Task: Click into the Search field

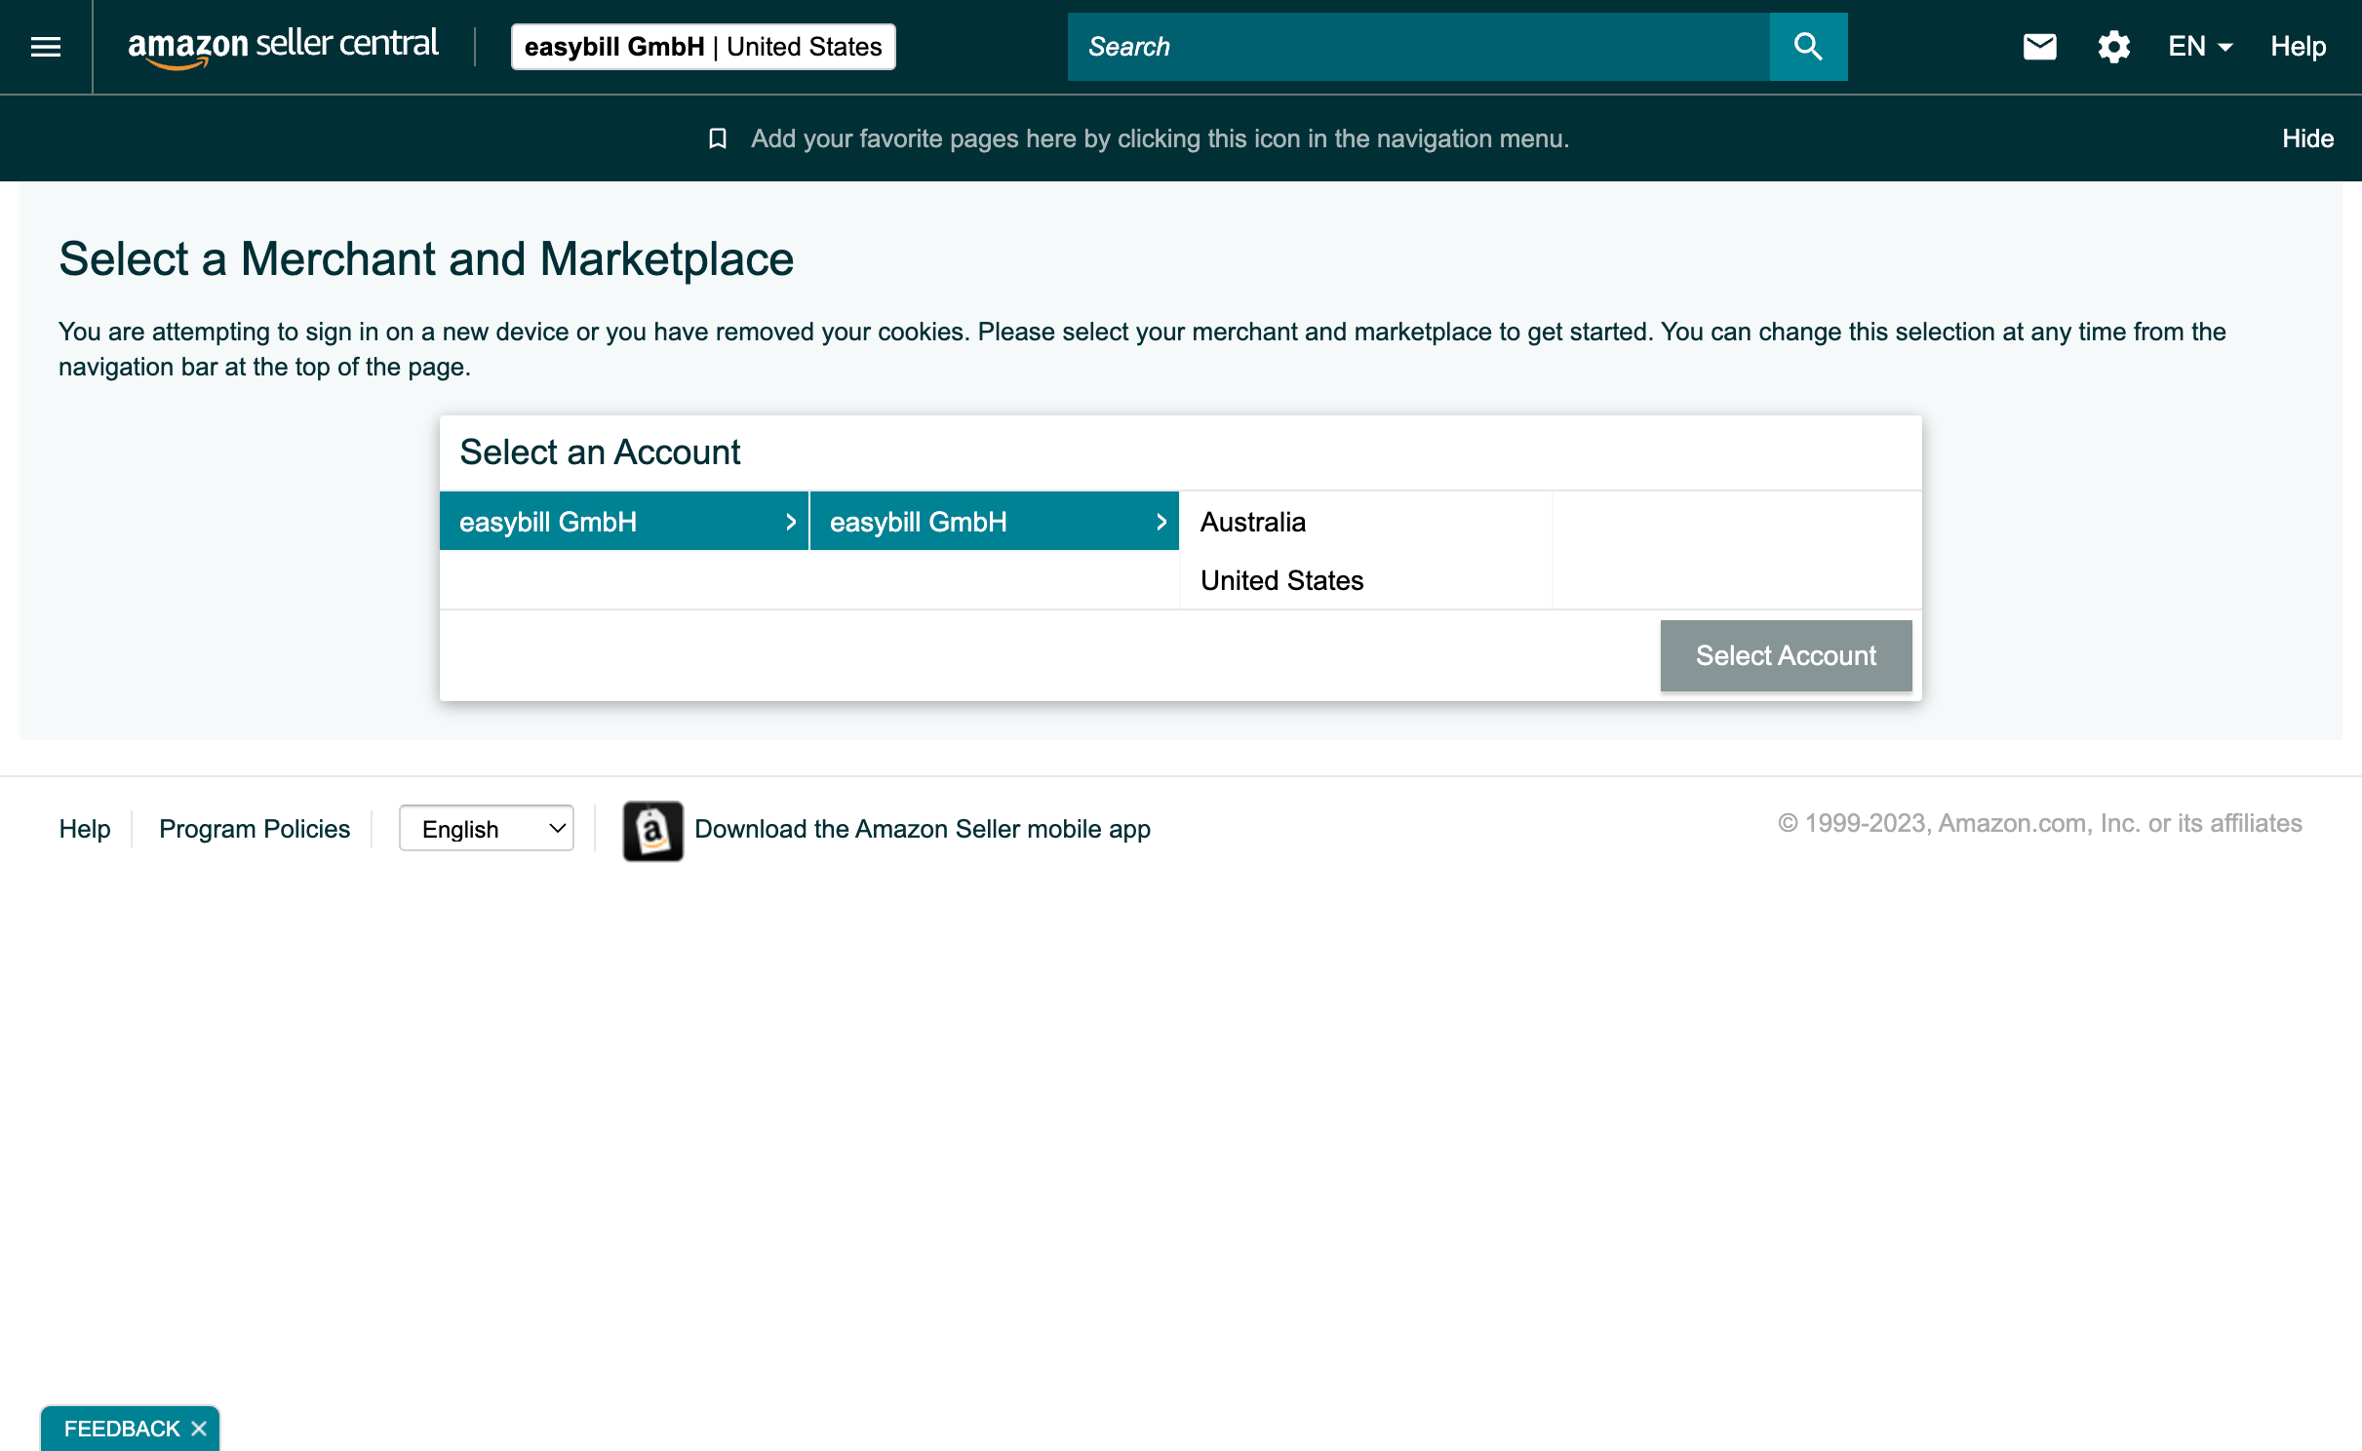Action: pyautogui.click(x=1418, y=47)
